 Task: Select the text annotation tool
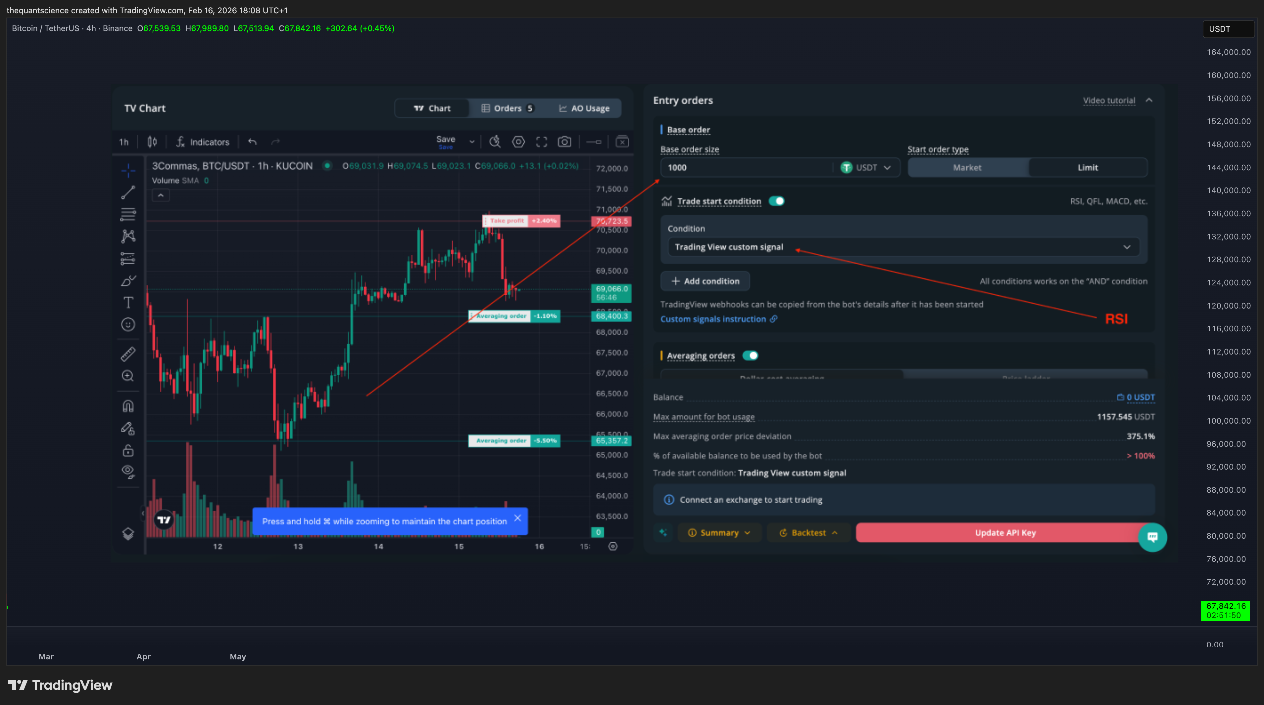click(x=128, y=303)
